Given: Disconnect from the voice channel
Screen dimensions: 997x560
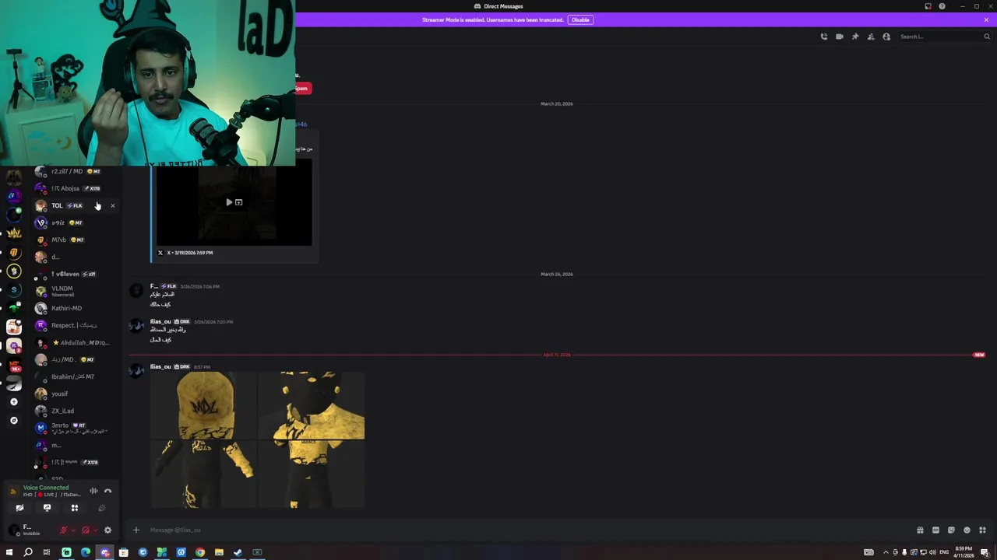Looking at the screenshot, I should 107,491.
